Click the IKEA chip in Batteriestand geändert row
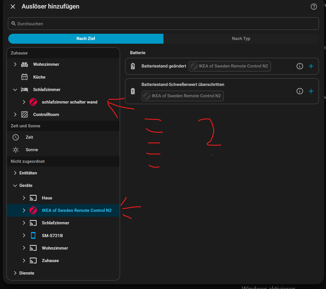The image size is (326, 289). click(230, 66)
